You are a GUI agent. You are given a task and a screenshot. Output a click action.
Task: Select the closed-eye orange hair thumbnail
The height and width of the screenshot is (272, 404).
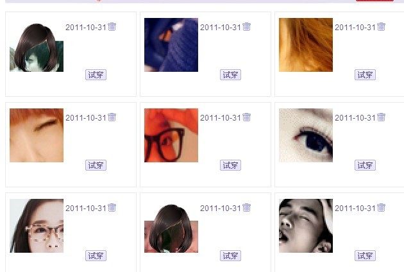tap(37, 135)
